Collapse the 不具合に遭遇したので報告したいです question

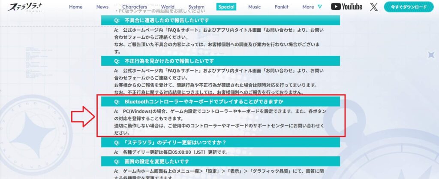(x=220, y=21)
